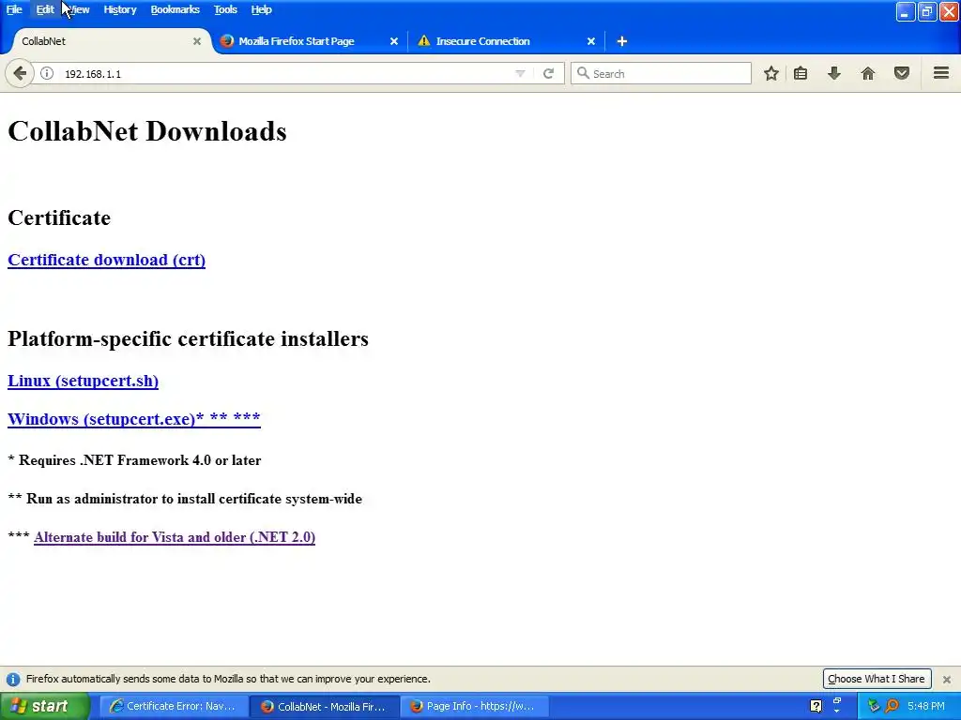Click the 5:48 PM clock
Image resolution: width=961 pixels, height=720 pixels.
click(926, 707)
